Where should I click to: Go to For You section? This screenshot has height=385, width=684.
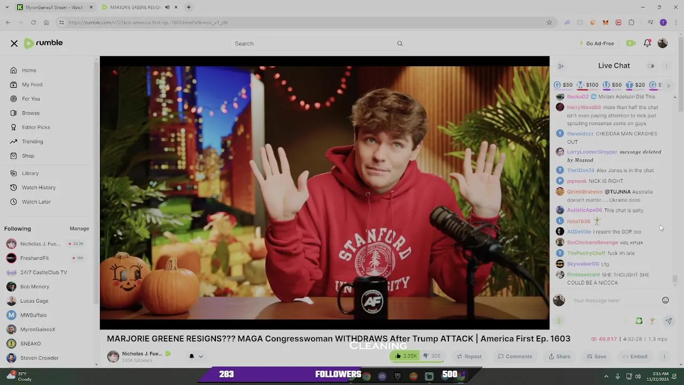coord(31,99)
